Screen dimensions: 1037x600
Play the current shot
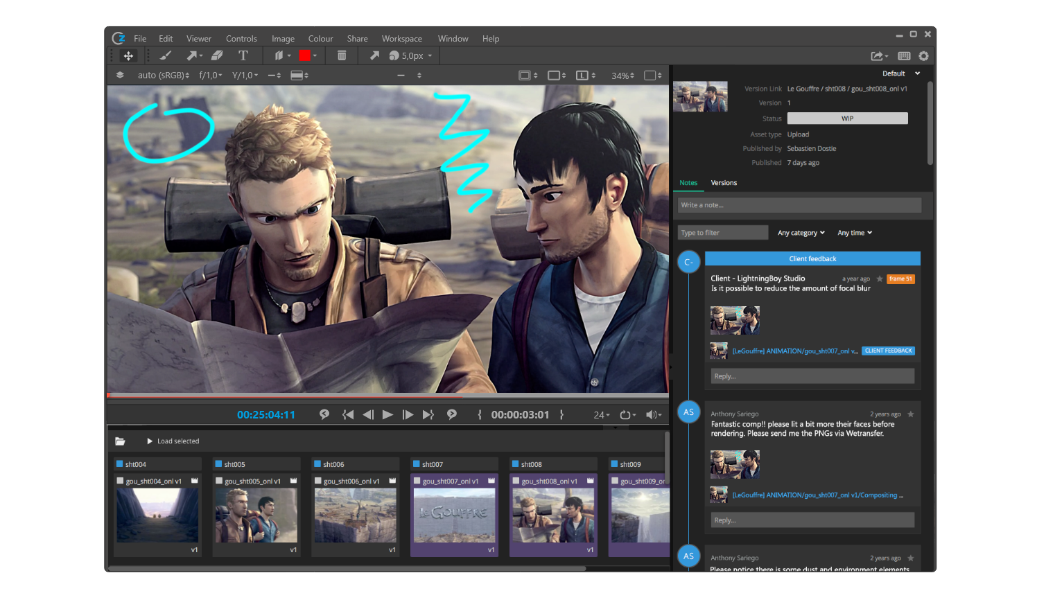[387, 414]
